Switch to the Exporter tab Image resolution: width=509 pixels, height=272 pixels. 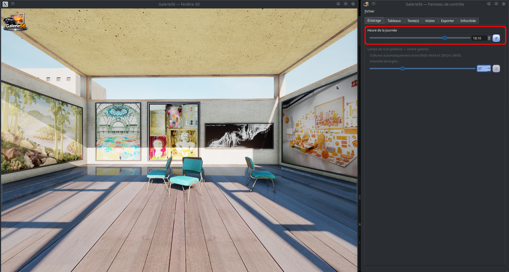click(447, 21)
